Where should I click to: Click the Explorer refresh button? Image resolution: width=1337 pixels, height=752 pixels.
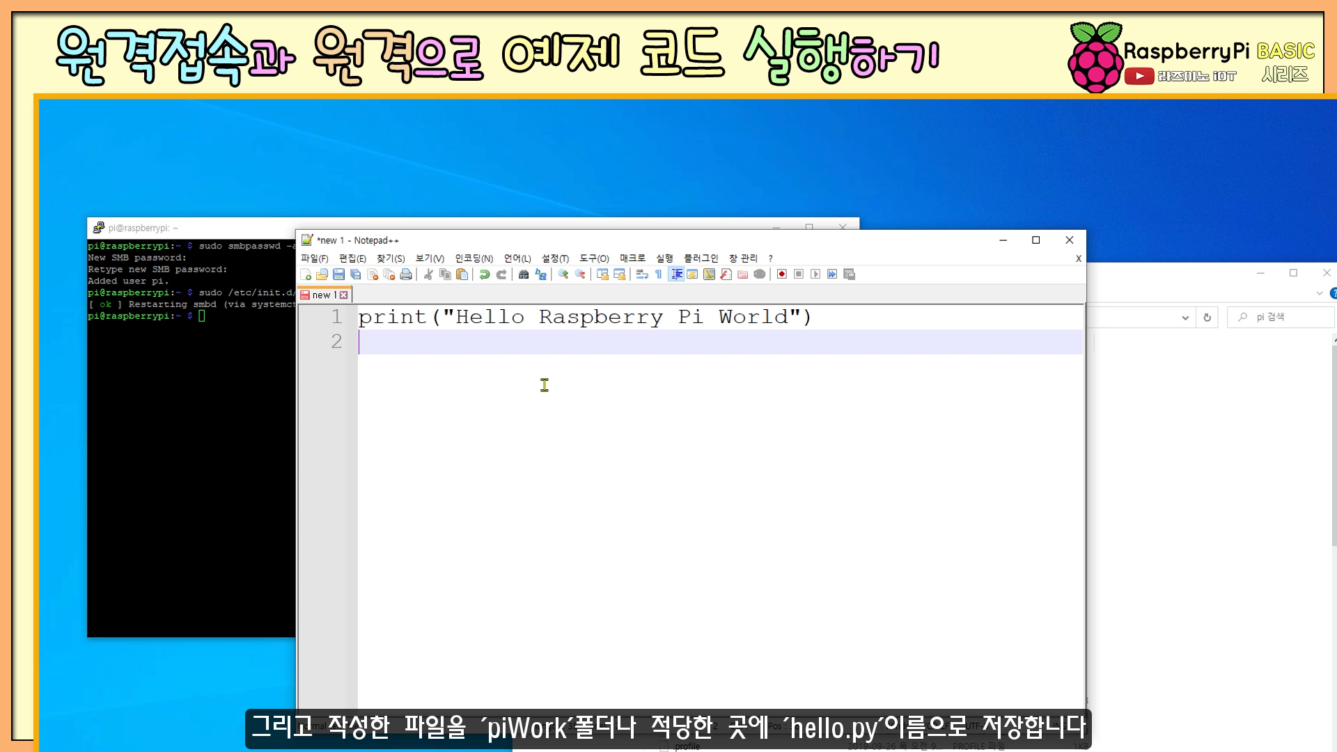1207,318
